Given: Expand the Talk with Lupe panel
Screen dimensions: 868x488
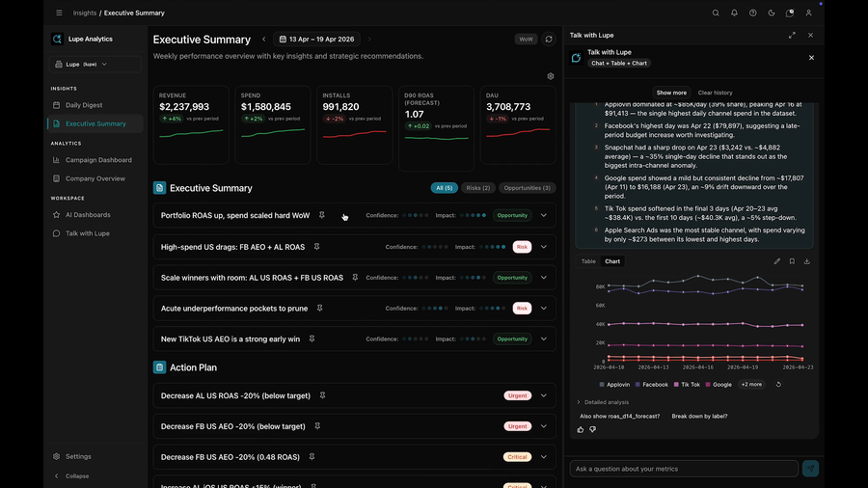Looking at the screenshot, I should (792, 36).
